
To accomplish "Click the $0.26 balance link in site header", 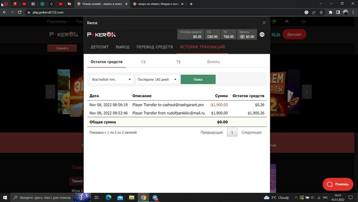I will coord(276,35).
